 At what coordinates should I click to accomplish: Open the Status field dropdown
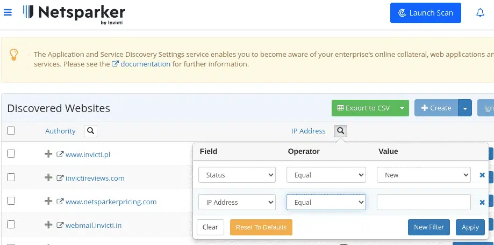tap(237, 175)
